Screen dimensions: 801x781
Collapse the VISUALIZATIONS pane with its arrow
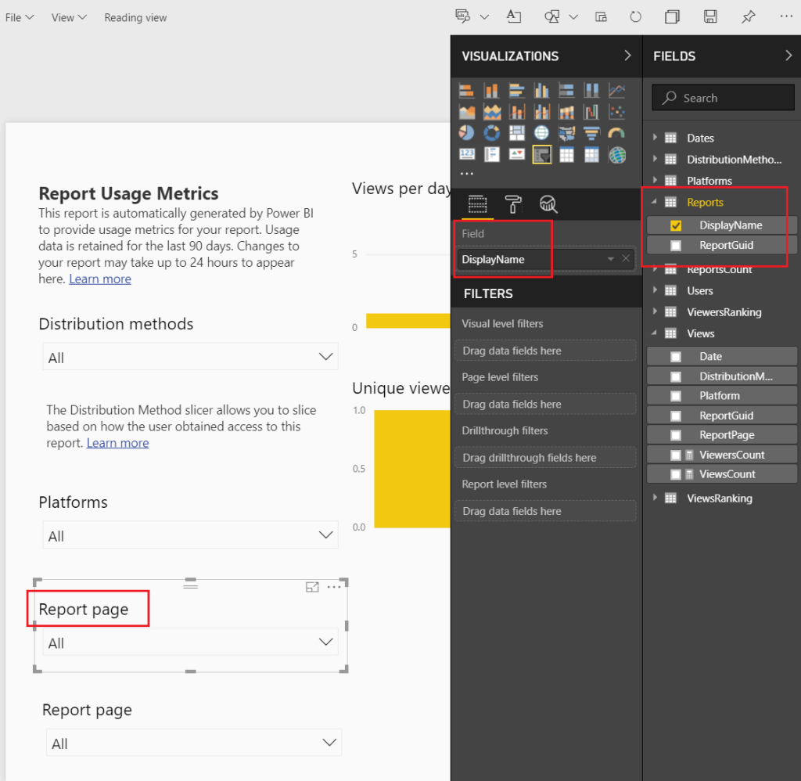(627, 56)
